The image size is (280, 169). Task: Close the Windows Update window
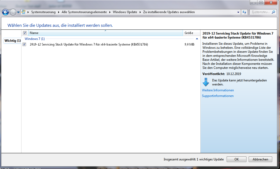click(x=271, y=2)
